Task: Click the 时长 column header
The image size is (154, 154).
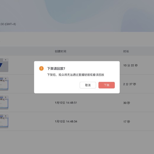Action: point(126,51)
